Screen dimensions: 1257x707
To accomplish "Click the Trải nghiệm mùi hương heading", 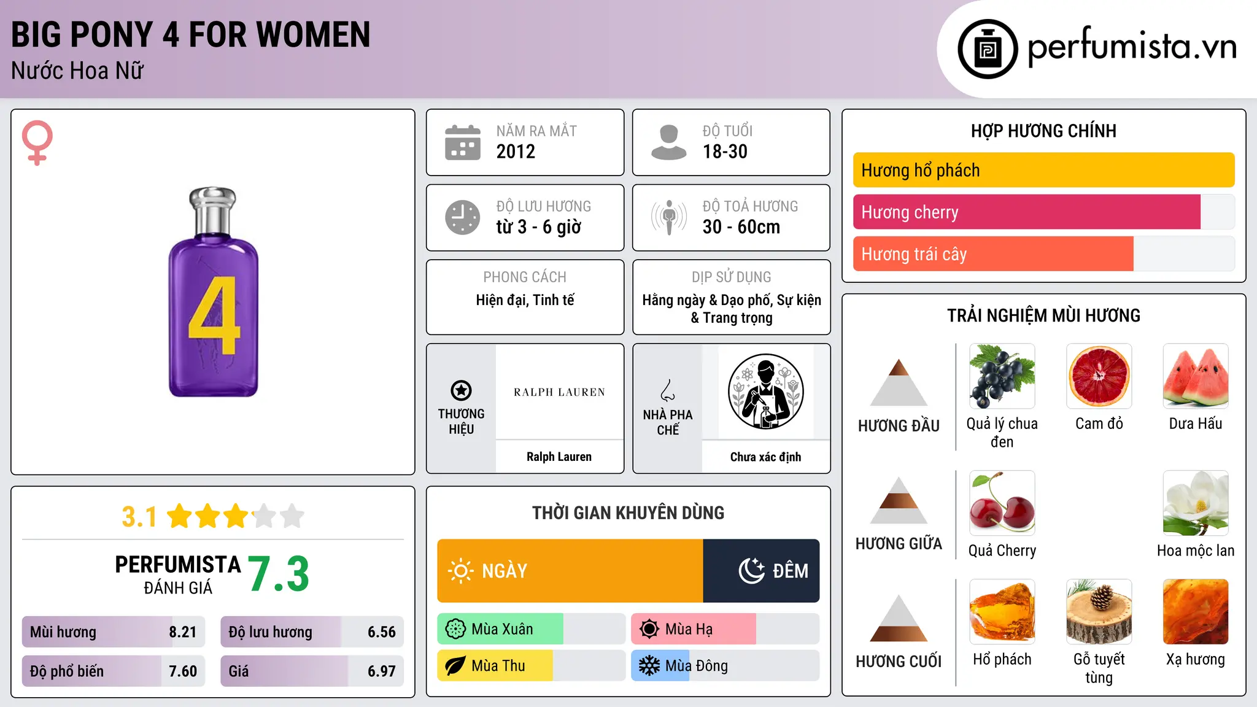I will (x=1043, y=315).
